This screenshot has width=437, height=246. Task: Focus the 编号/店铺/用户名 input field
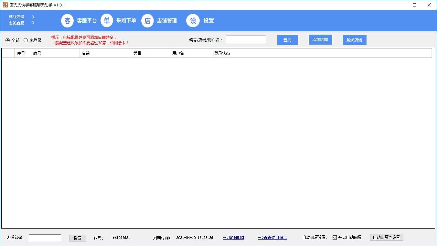pos(246,40)
